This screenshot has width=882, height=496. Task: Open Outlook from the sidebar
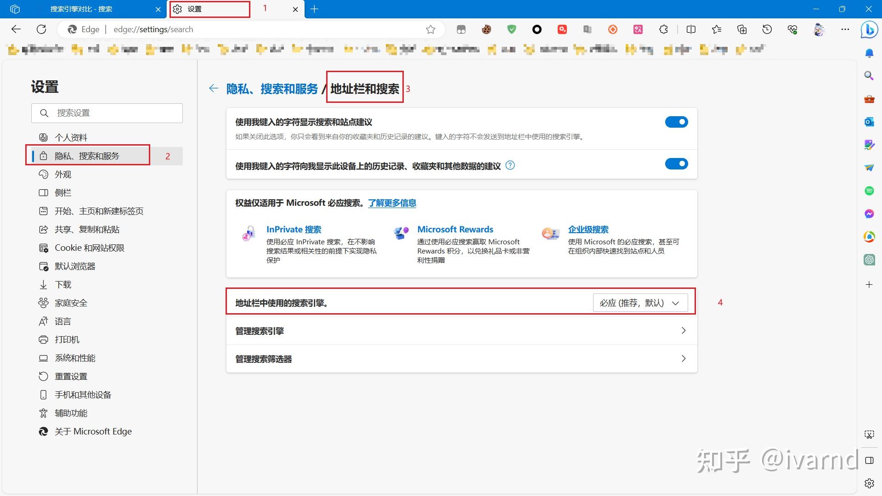[x=869, y=122]
